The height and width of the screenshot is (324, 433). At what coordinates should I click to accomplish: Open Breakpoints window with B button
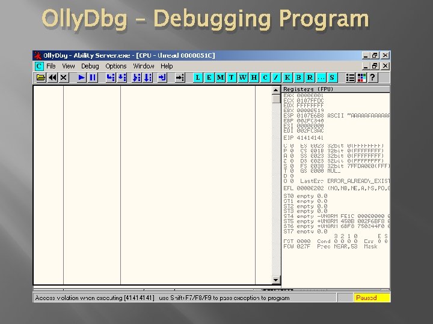[x=298, y=77]
